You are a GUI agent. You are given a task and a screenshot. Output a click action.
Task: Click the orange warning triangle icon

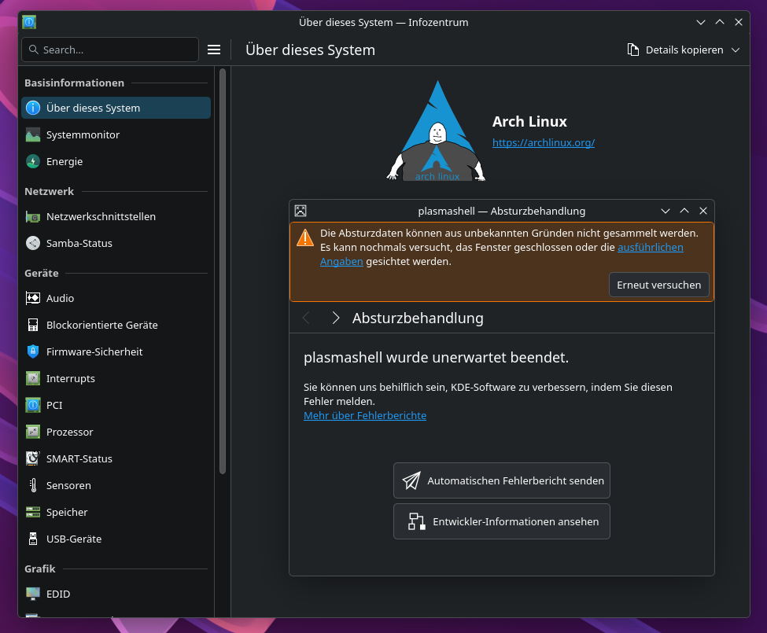pyautogui.click(x=305, y=237)
